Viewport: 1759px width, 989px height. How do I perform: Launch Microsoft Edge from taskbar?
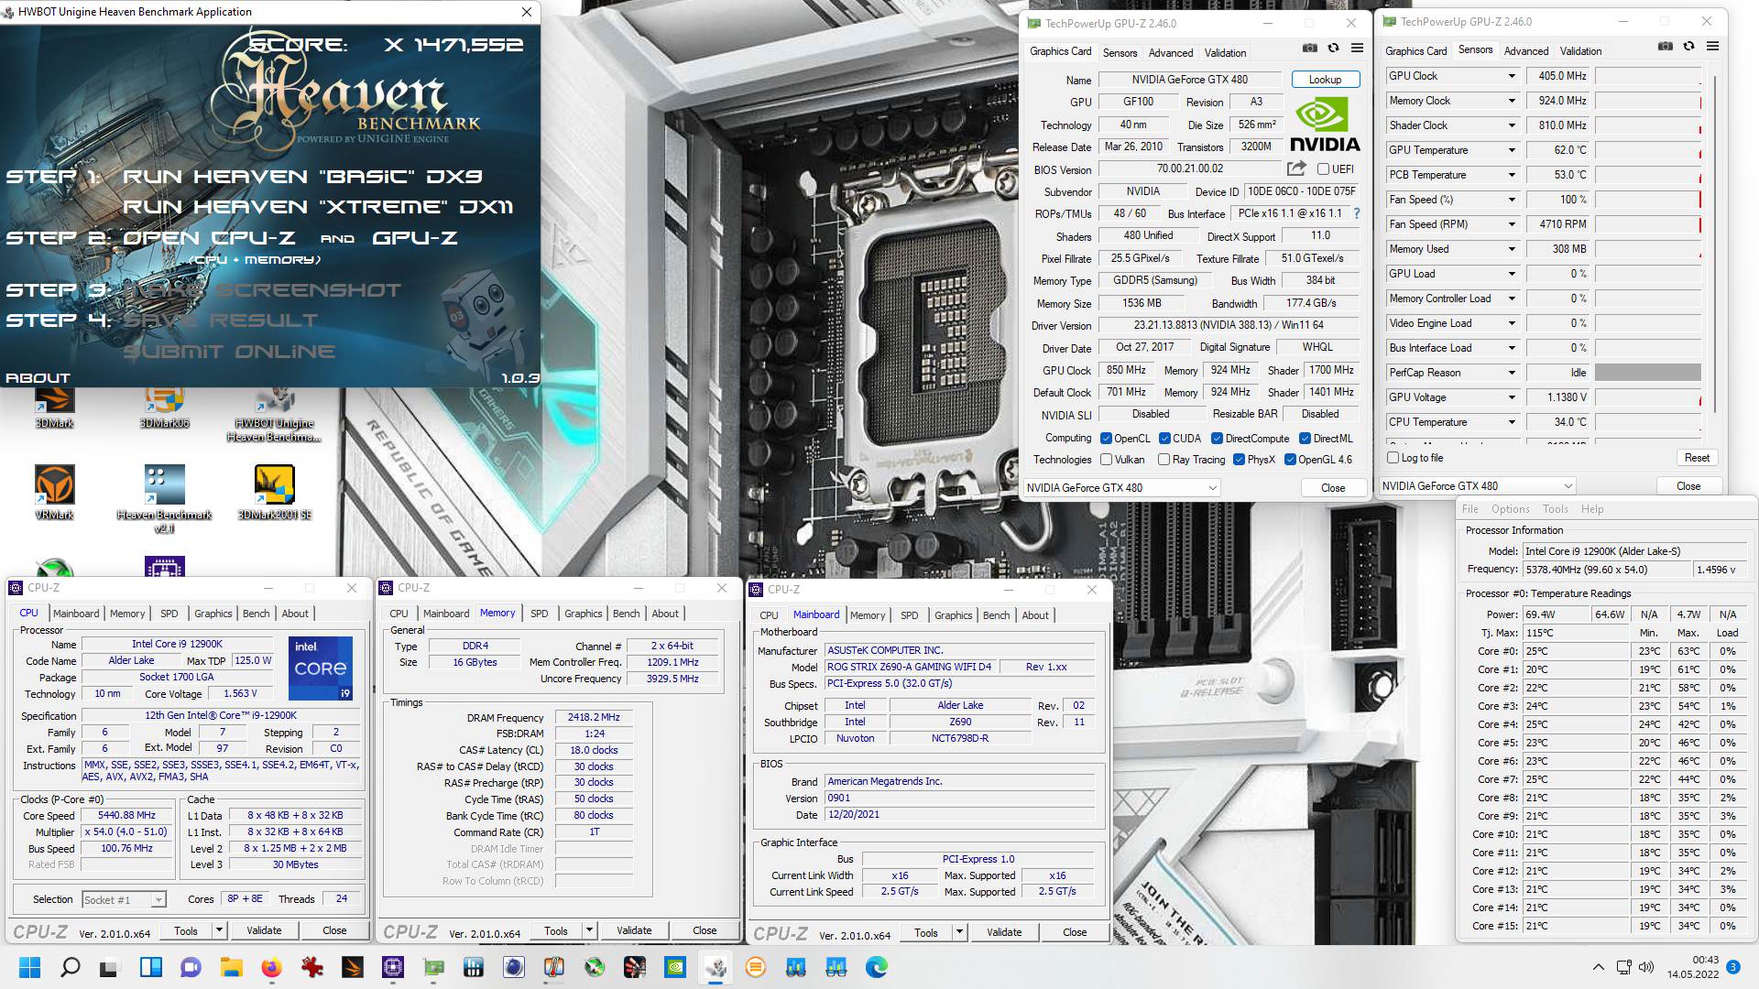tap(876, 967)
